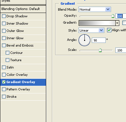The height and width of the screenshot is (122, 126).
Task: Click the Scale slider handle
Action: pyautogui.click(x=100, y=50)
